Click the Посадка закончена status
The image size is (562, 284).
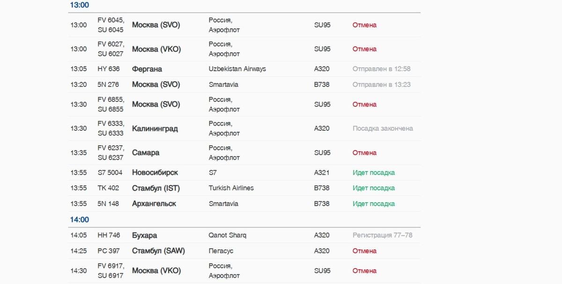coord(383,128)
